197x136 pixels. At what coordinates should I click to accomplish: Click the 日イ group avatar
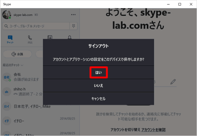point(7,106)
